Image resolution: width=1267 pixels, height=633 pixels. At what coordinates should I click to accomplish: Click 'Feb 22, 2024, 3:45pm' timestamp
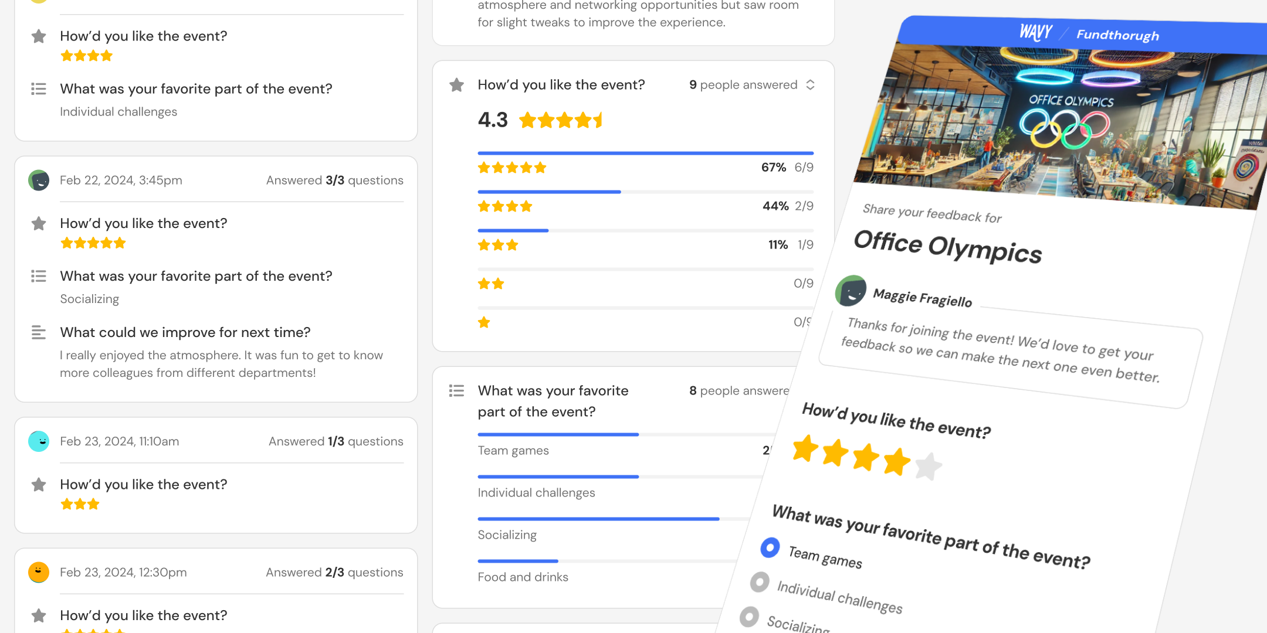click(121, 181)
